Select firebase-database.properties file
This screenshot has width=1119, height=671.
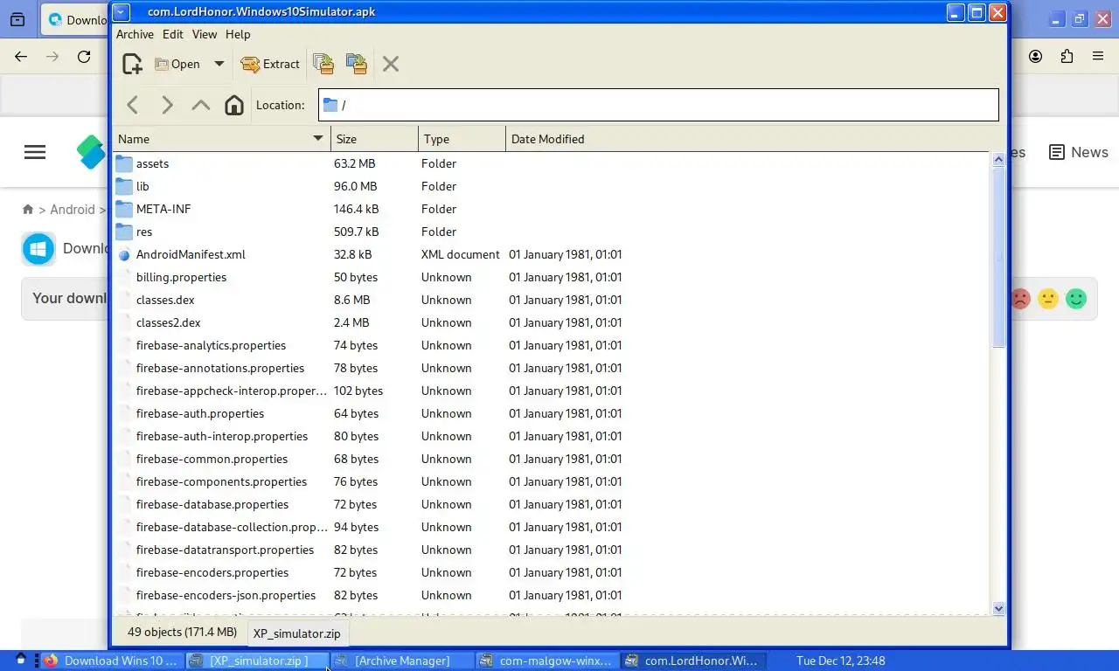coord(212,504)
